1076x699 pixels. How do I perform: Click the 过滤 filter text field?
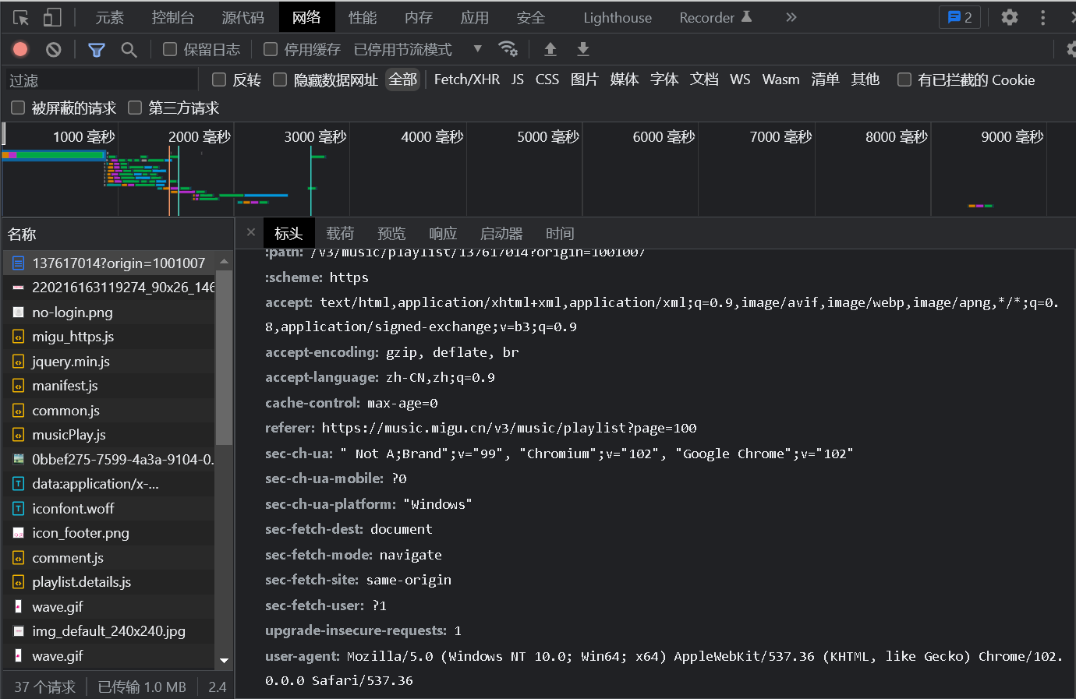pyautogui.click(x=101, y=80)
